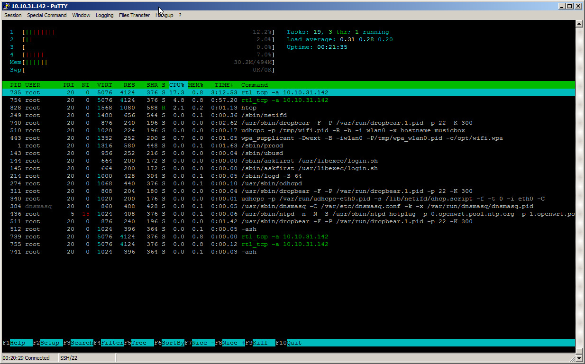Sort by the Command column header
The width and height of the screenshot is (585, 364).
[x=255, y=85]
